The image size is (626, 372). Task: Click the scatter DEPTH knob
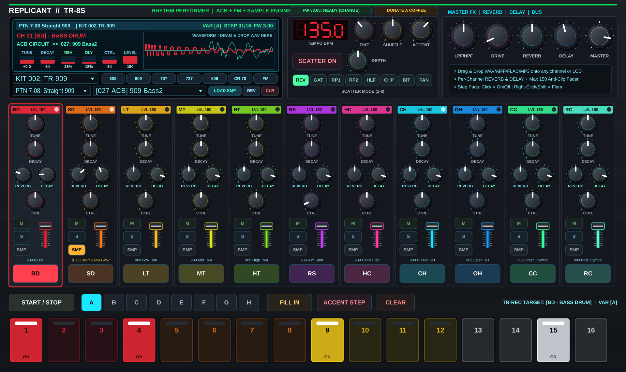(x=358, y=61)
